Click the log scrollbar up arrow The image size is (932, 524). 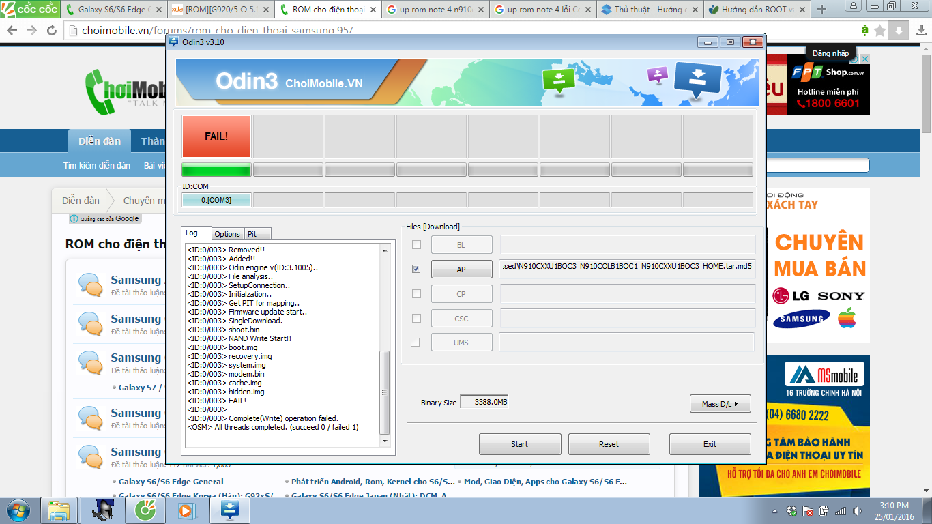point(384,249)
